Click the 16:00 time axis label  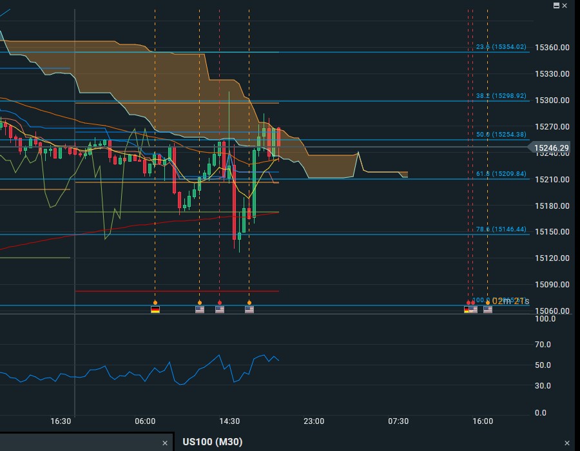pyautogui.click(x=483, y=421)
